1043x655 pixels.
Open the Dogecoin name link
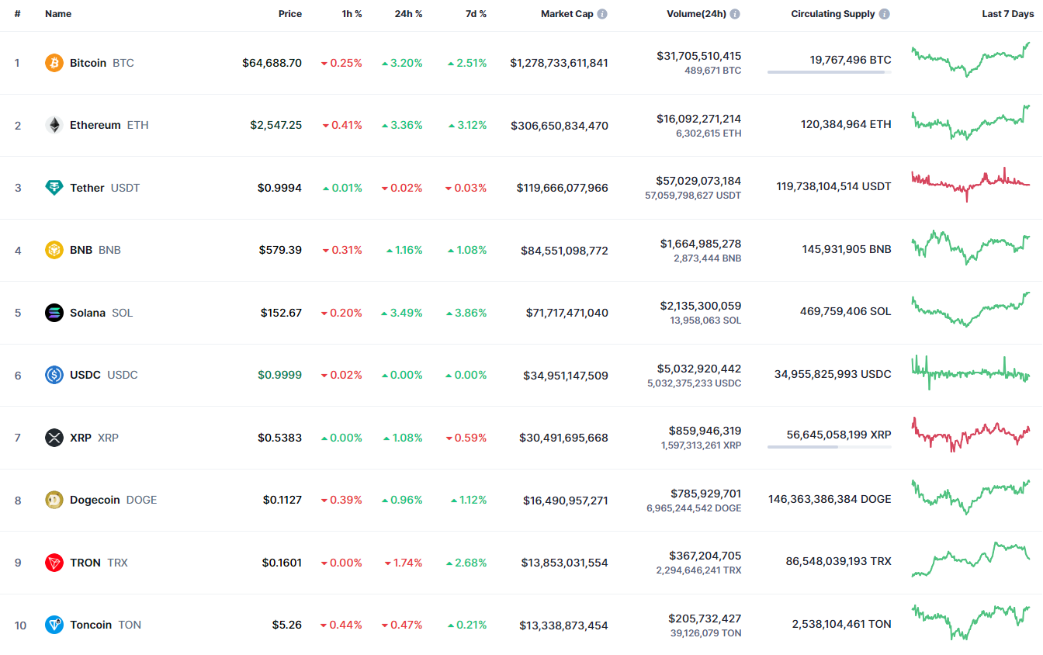[x=95, y=500]
